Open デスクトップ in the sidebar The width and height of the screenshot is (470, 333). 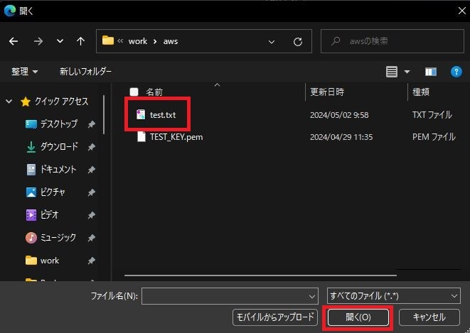tap(59, 124)
